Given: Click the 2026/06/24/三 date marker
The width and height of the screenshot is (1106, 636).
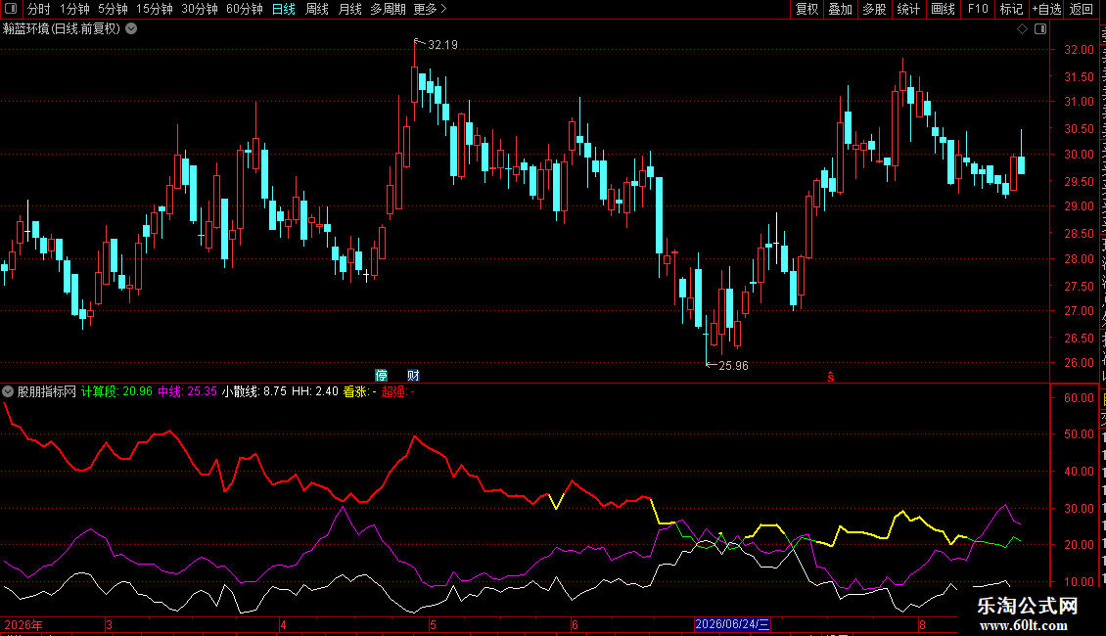Looking at the screenshot, I should coord(732,624).
